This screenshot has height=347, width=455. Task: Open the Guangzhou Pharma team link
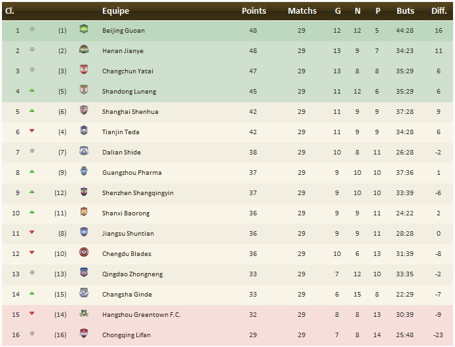132,173
